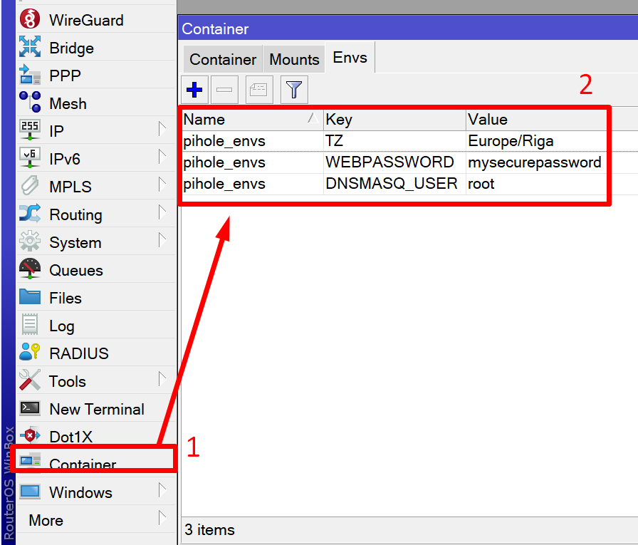This screenshot has width=638, height=545.
Task: Click the comment note toolbar button
Action: click(x=259, y=90)
